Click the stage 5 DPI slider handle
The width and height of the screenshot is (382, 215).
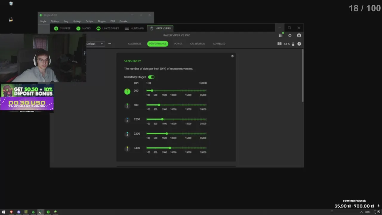[x=170, y=148]
